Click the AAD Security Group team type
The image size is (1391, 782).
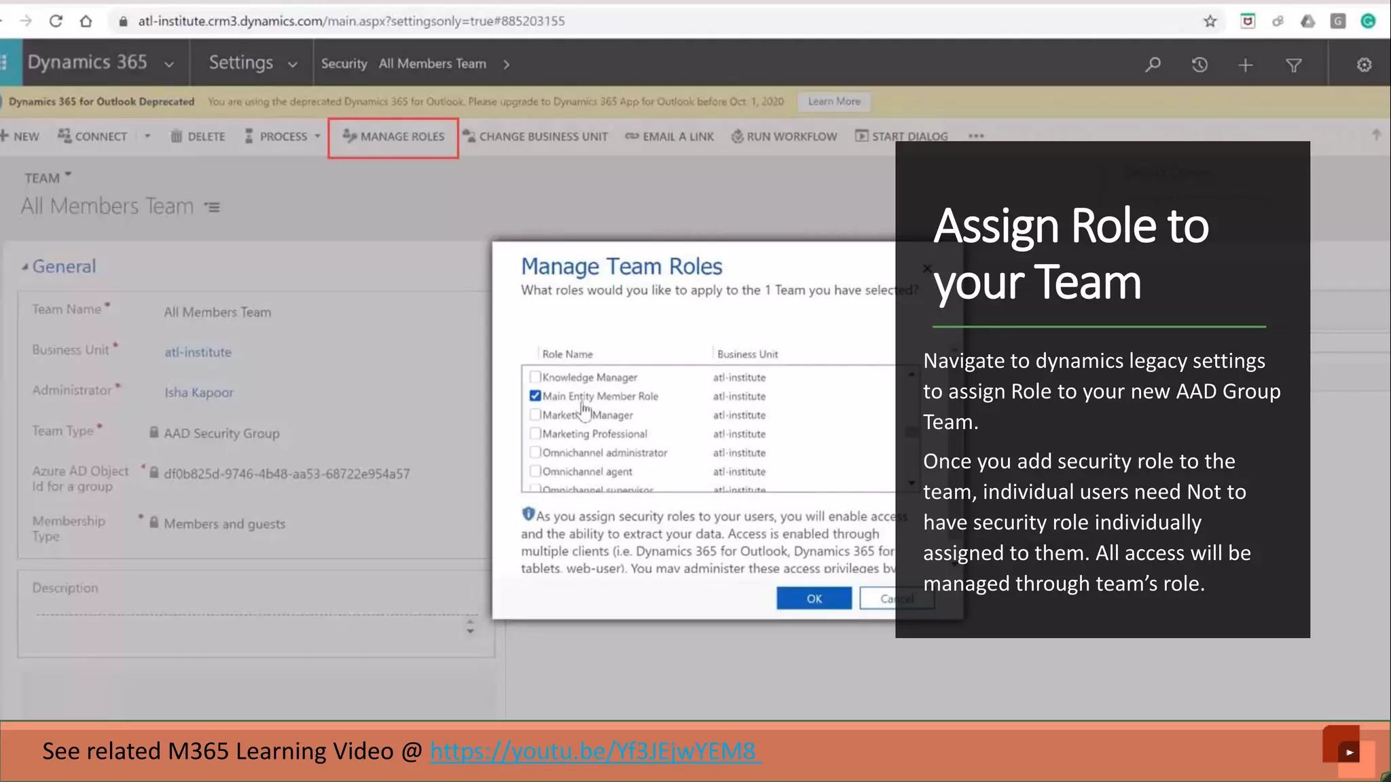click(221, 433)
